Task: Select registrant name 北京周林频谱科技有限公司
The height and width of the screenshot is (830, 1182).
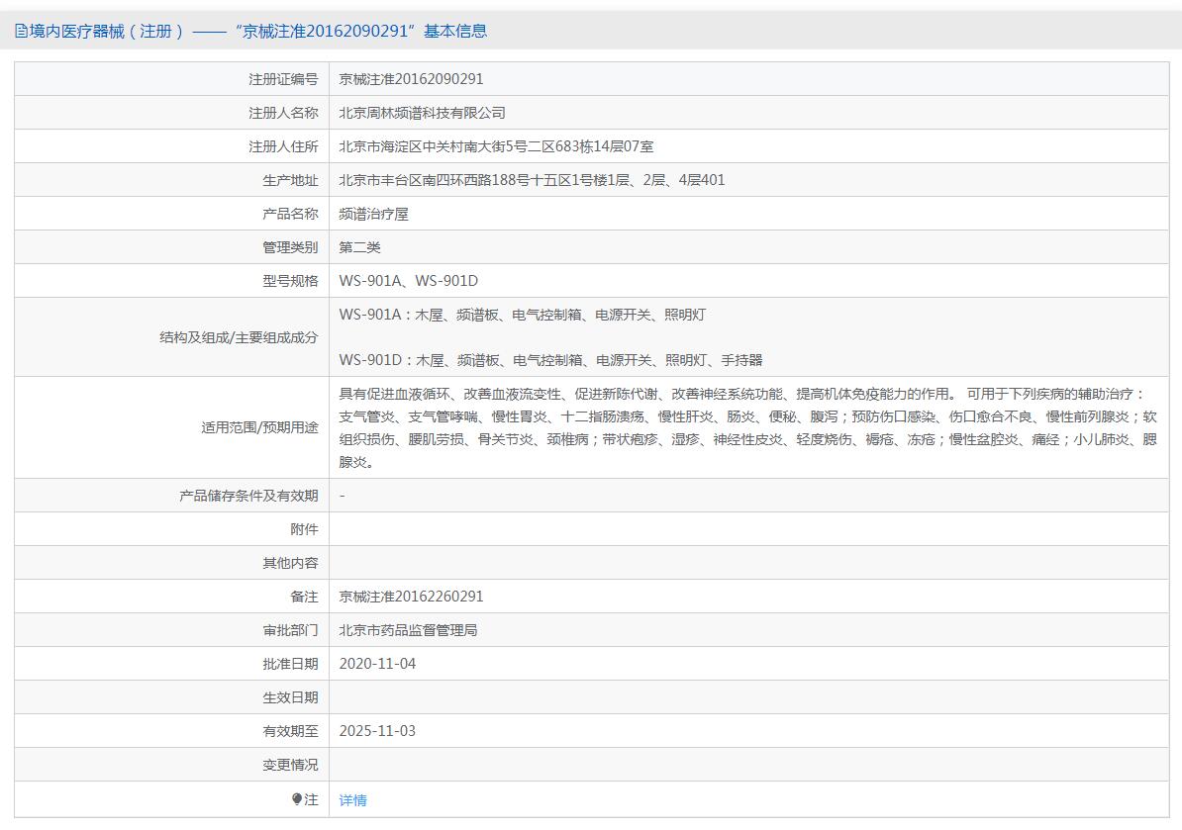Action: [x=422, y=113]
